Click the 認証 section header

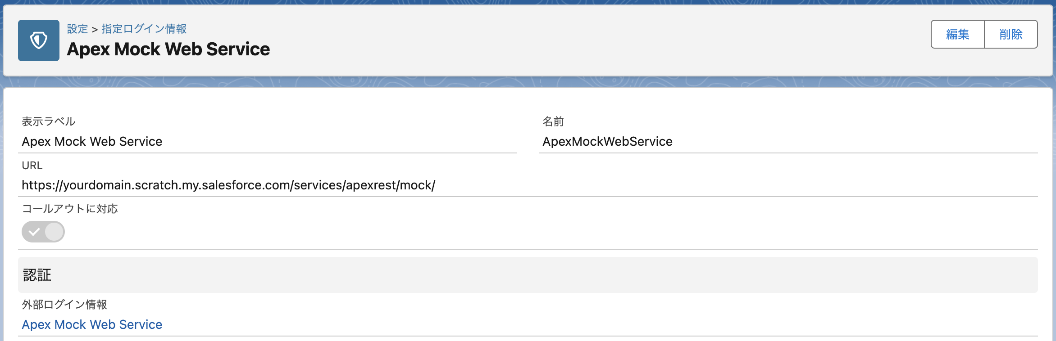(528, 275)
